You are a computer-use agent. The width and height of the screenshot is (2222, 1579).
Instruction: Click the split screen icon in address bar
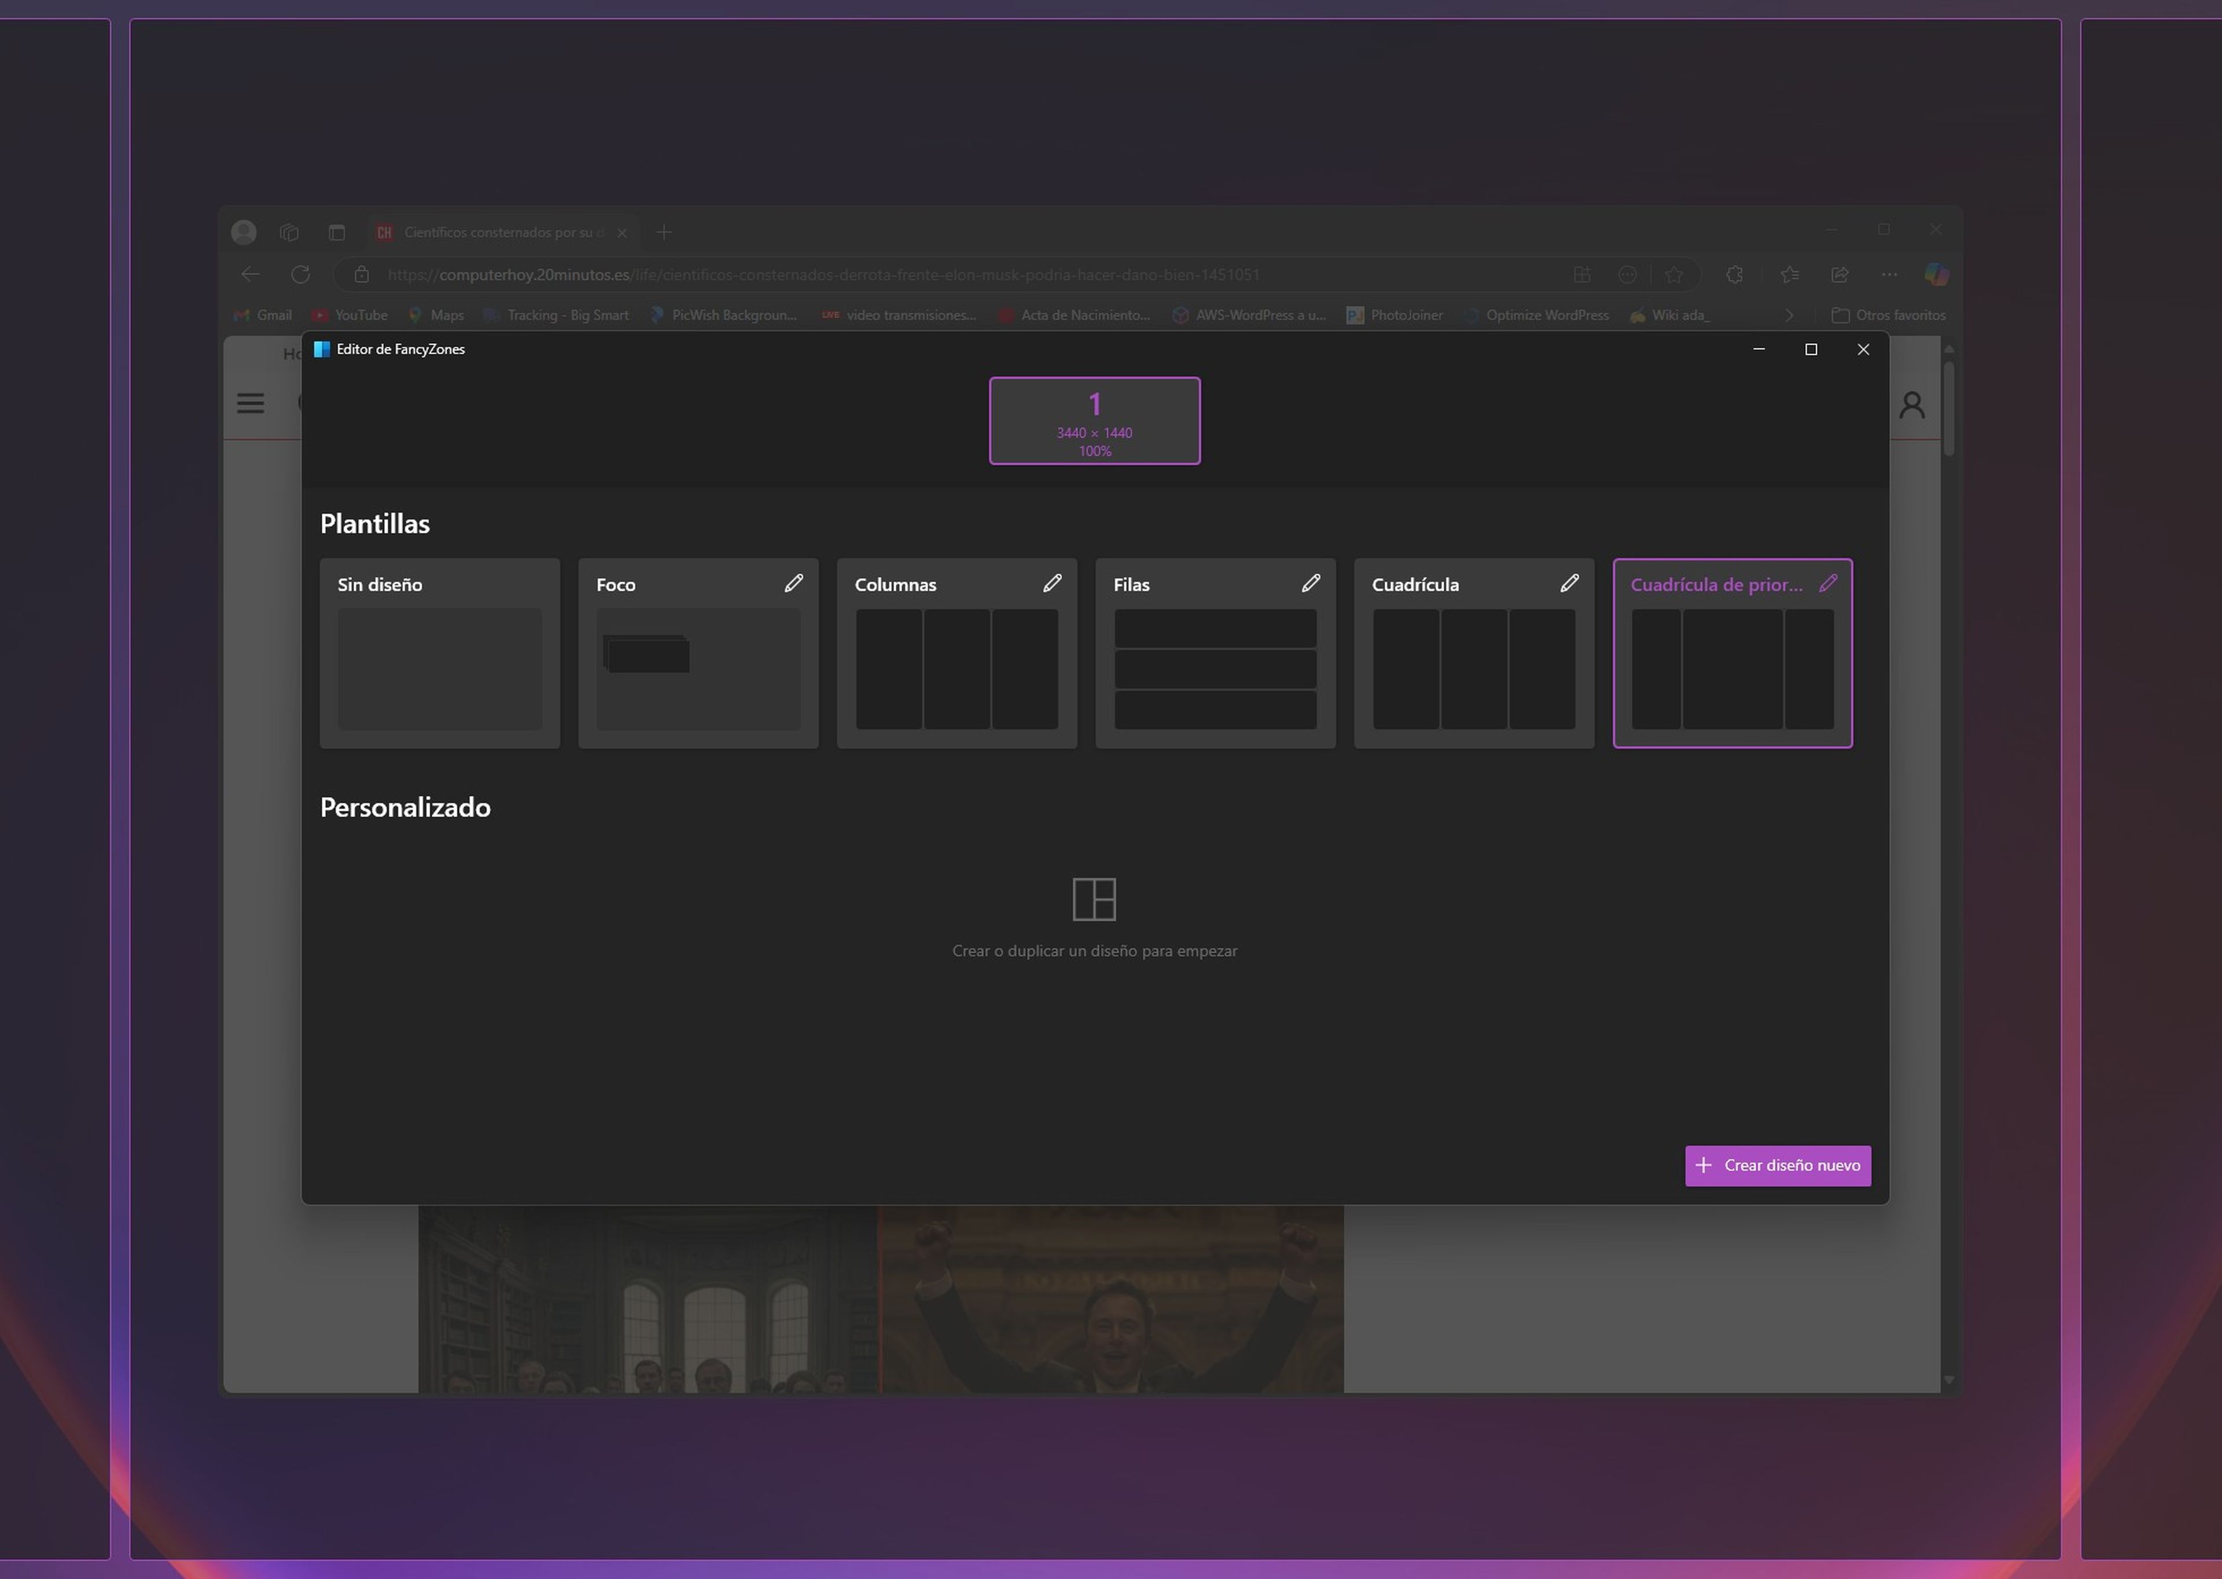point(1582,274)
